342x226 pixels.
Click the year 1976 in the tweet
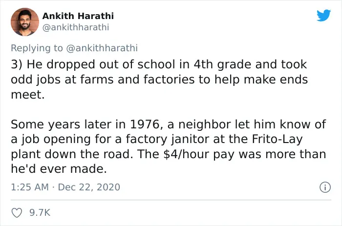coord(145,124)
